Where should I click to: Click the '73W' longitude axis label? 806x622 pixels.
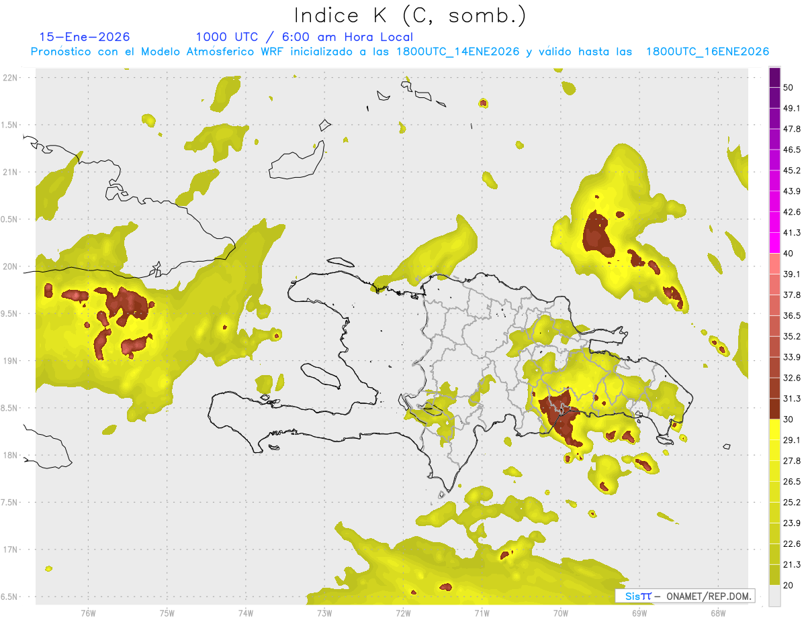click(324, 613)
